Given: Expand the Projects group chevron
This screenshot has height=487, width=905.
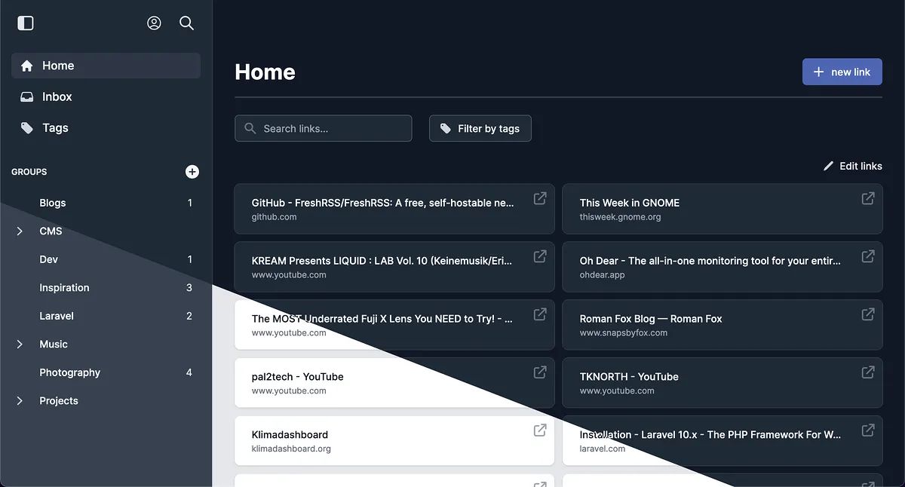Looking at the screenshot, I should pyautogui.click(x=20, y=401).
